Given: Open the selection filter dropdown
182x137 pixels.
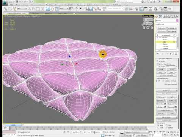Looking at the screenshot, I should pyautogui.click(x=22, y=8).
